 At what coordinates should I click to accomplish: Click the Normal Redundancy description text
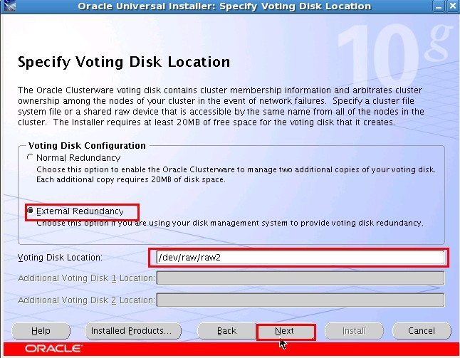pos(236,174)
